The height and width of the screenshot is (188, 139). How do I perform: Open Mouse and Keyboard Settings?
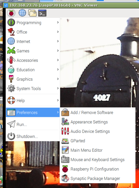coord(98,159)
